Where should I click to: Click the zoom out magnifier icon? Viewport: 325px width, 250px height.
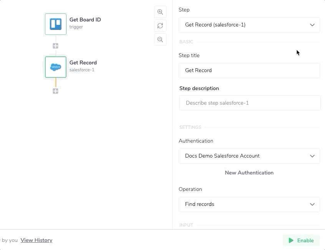click(160, 39)
